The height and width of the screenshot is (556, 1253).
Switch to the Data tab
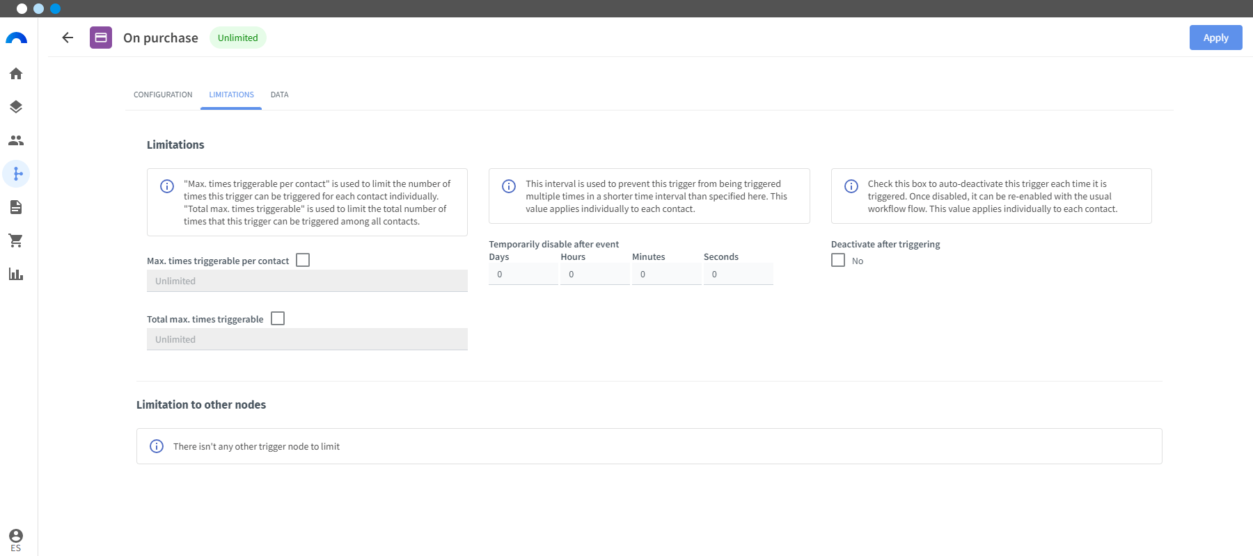click(279, 95)
